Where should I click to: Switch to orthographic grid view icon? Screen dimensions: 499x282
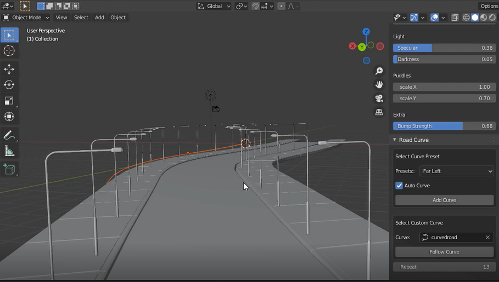379,112
